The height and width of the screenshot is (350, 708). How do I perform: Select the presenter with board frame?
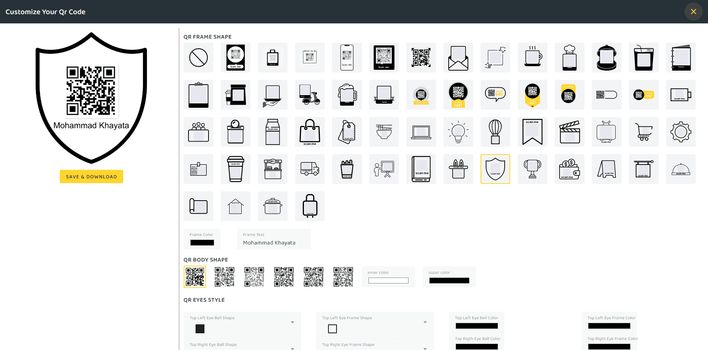pos(384,169)
